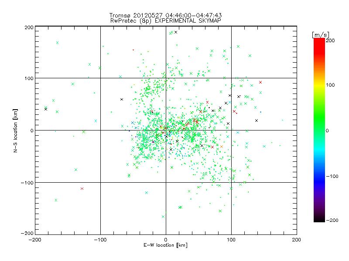The image size is (349, 261).
Task: Click the RwPretec EXPERIMENTAL SKYMAP subtitle
Action: pyautogui.click(x=166, y=21)
